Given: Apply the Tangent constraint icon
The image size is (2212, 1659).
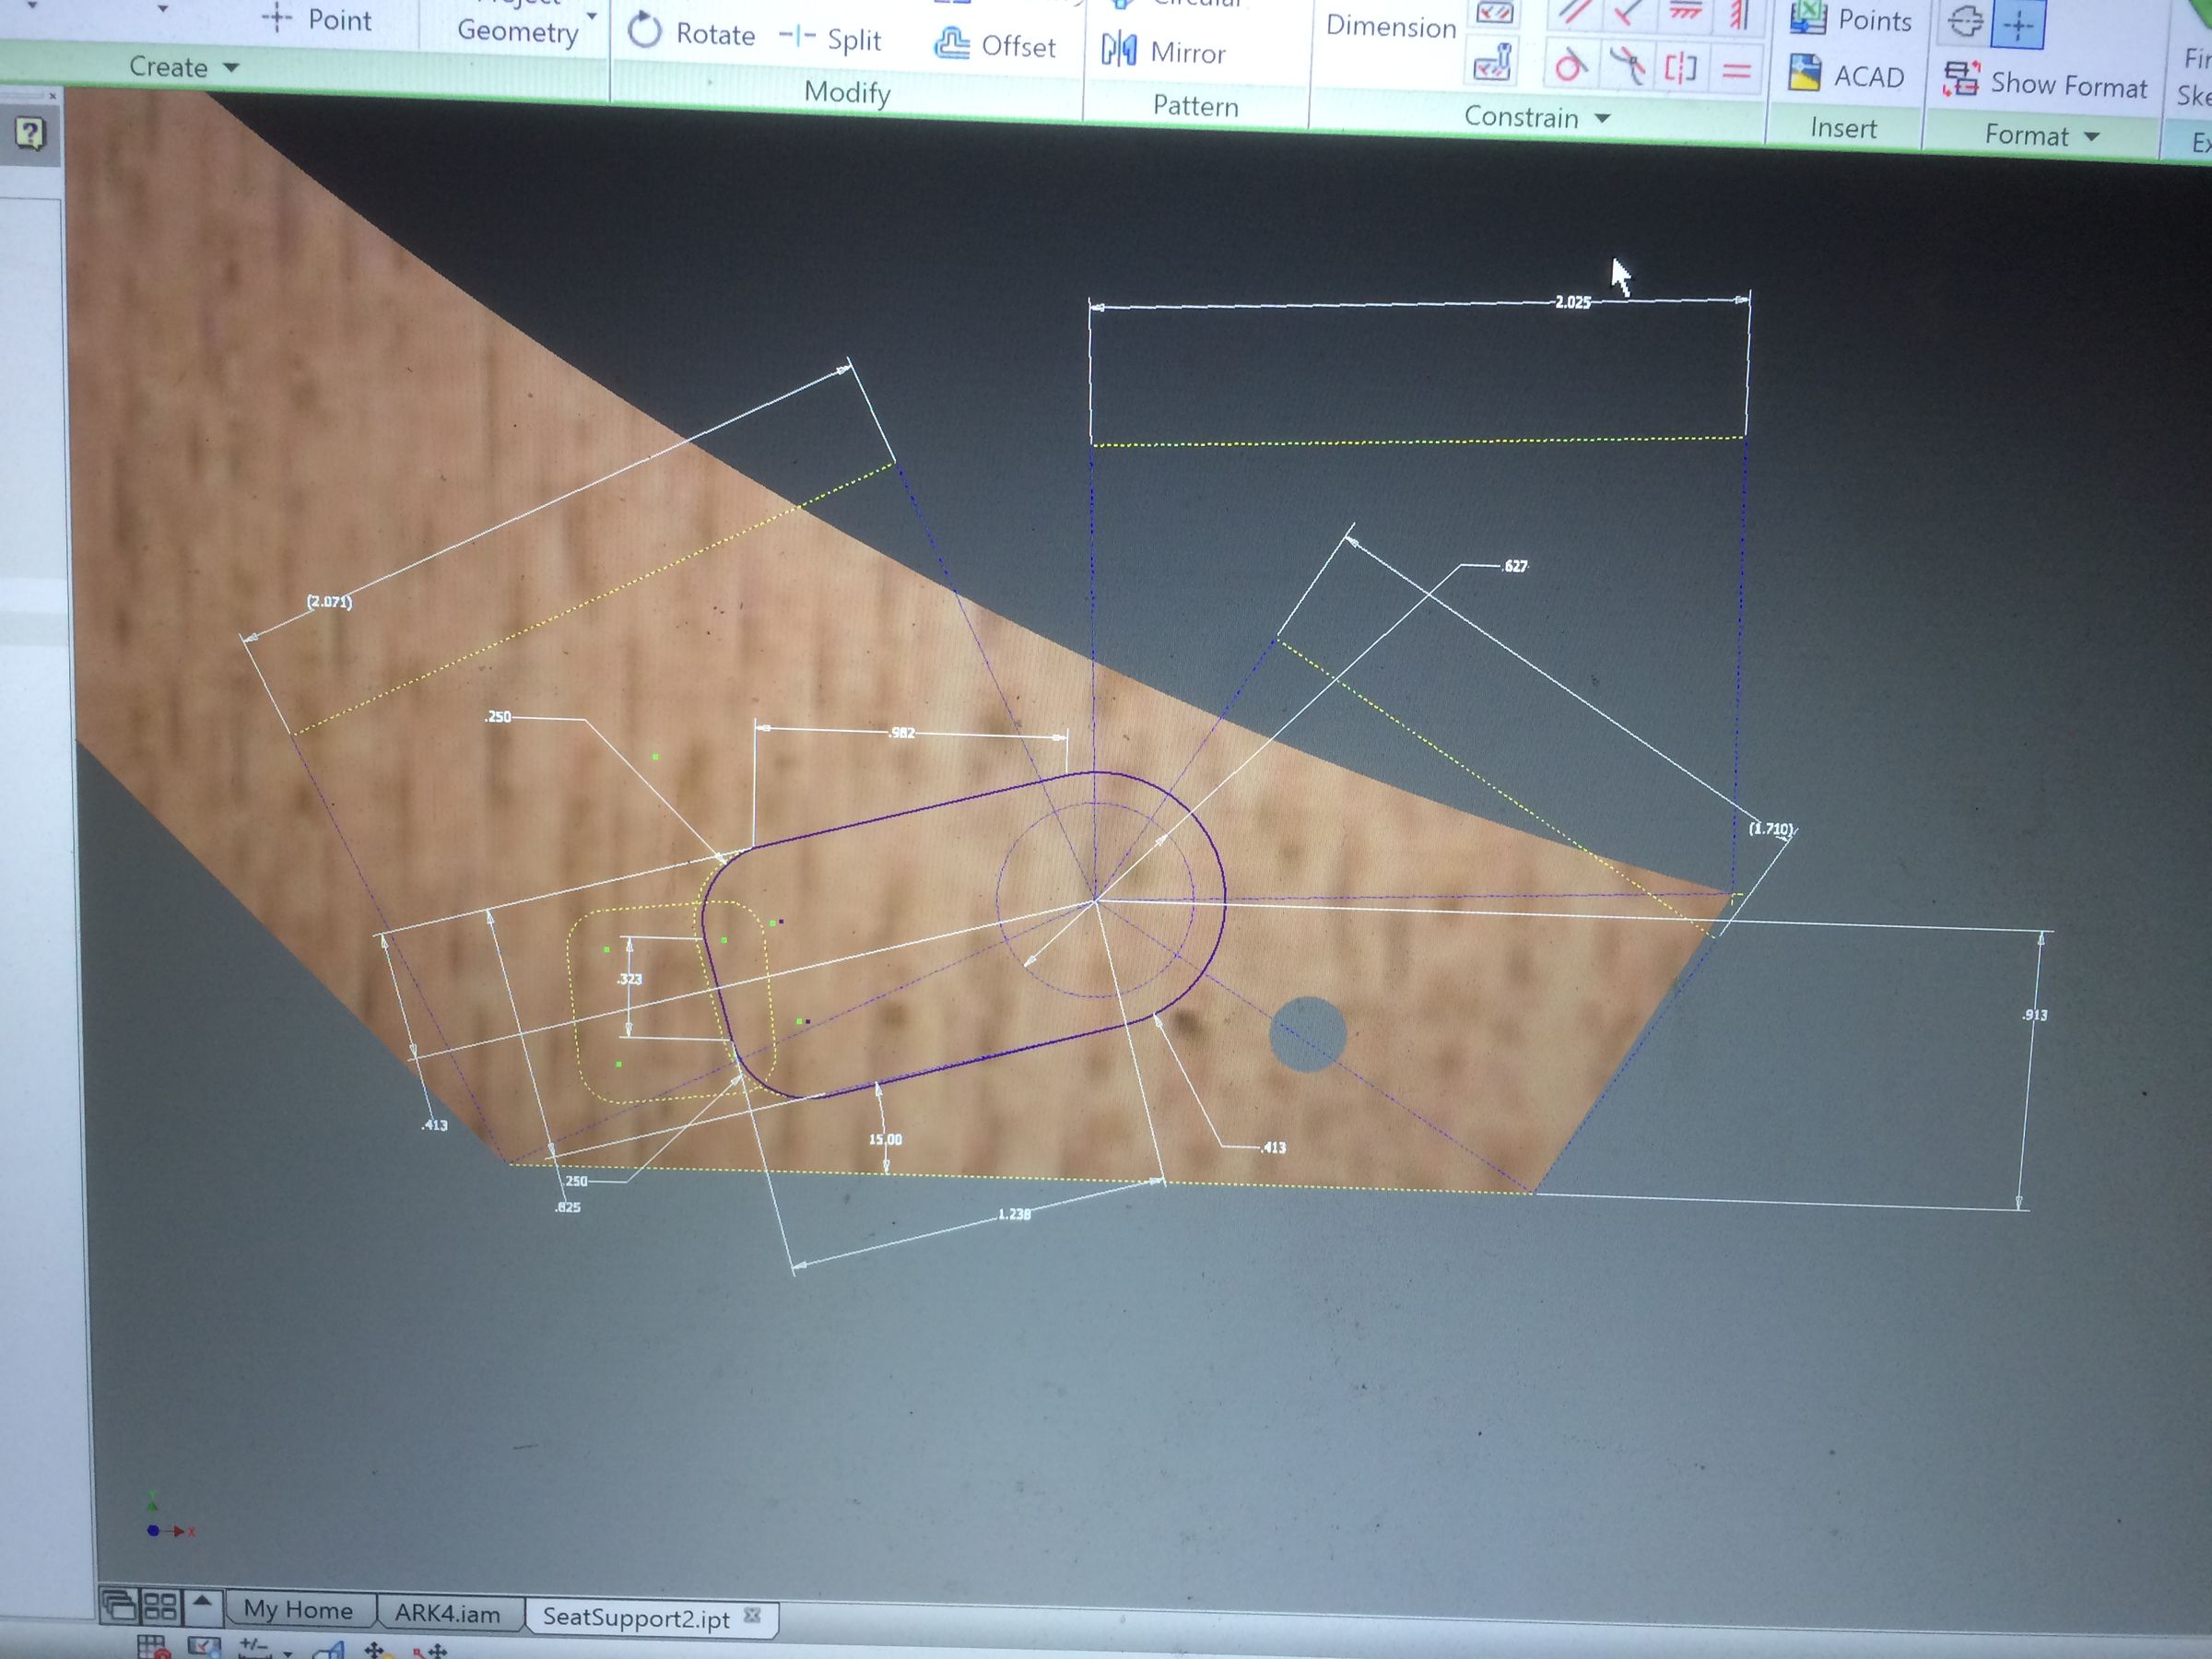Looking at the screenshot, I should [1569, 67].
